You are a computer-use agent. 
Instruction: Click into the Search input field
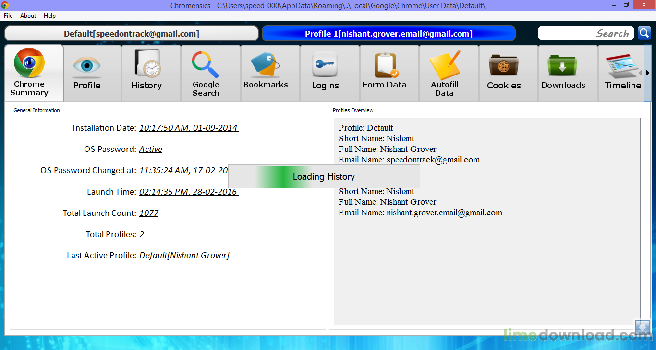(x=586, y=33)
